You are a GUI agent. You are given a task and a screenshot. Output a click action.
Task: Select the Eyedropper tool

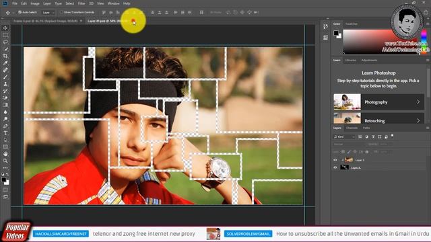[5, 63]
